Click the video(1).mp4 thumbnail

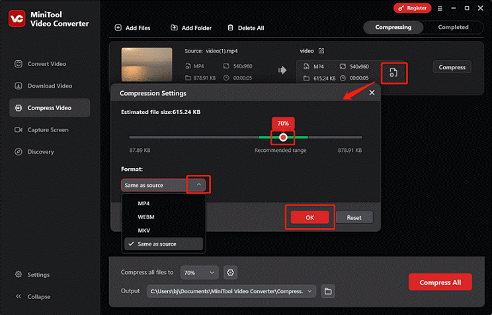(147, 65)
